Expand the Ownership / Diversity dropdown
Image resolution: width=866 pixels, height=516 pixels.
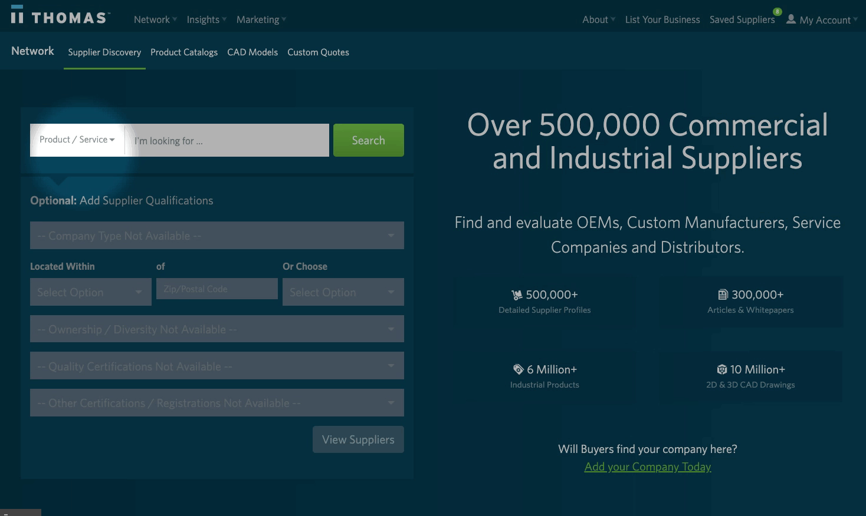tap(216, 329)
